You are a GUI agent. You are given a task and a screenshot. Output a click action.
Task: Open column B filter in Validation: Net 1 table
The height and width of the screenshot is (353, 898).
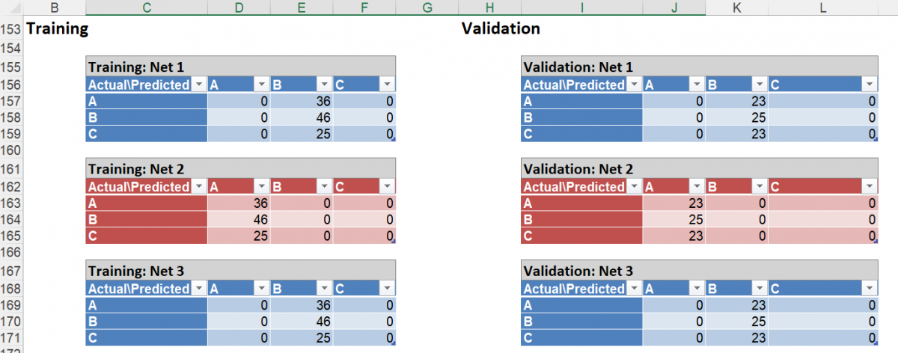[x=759, y=85]
